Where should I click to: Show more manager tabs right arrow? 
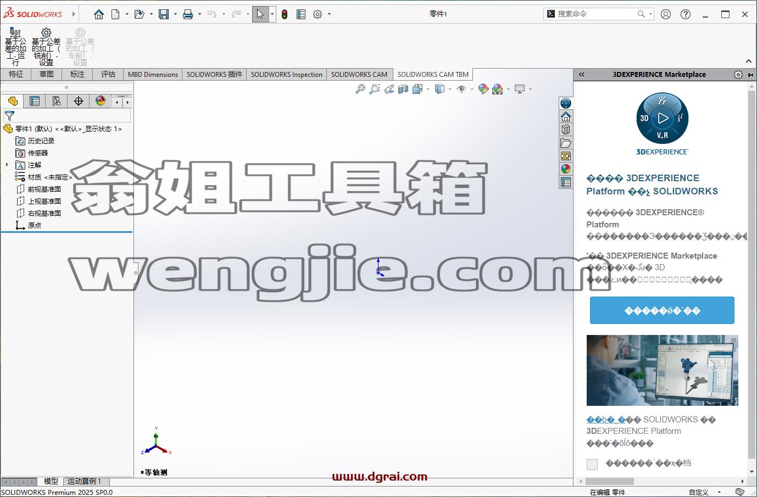click(x=127, y=102)
